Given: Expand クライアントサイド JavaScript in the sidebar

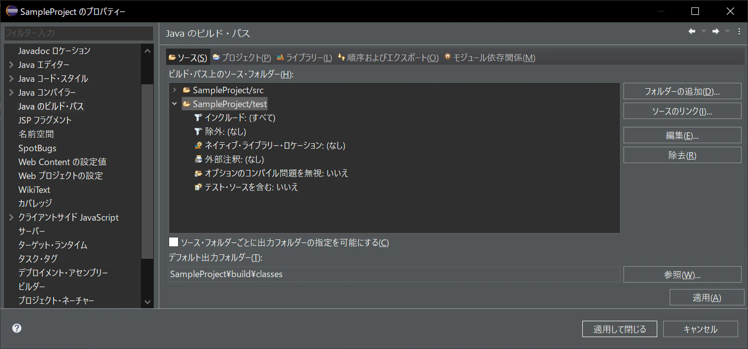Looking at the screenshot, I should pos(11,217).
